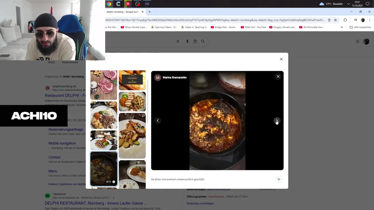Open the Tripadvisor DELPHI RESTAURANT result
The width and height of the screenshot is (374, 210).
[x=96, y=203]
